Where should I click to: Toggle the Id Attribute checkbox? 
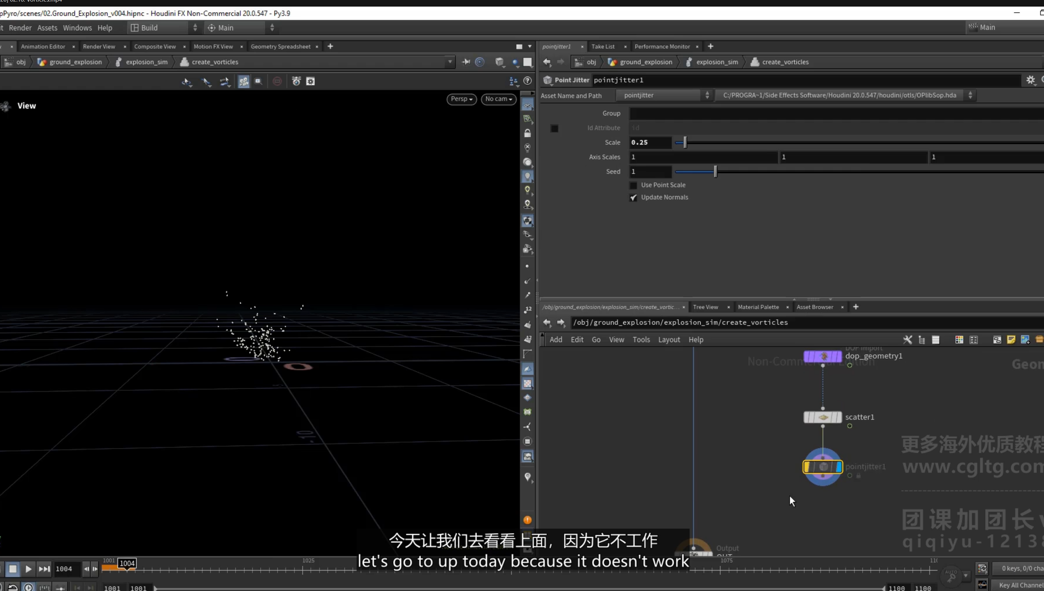point(554,128)
